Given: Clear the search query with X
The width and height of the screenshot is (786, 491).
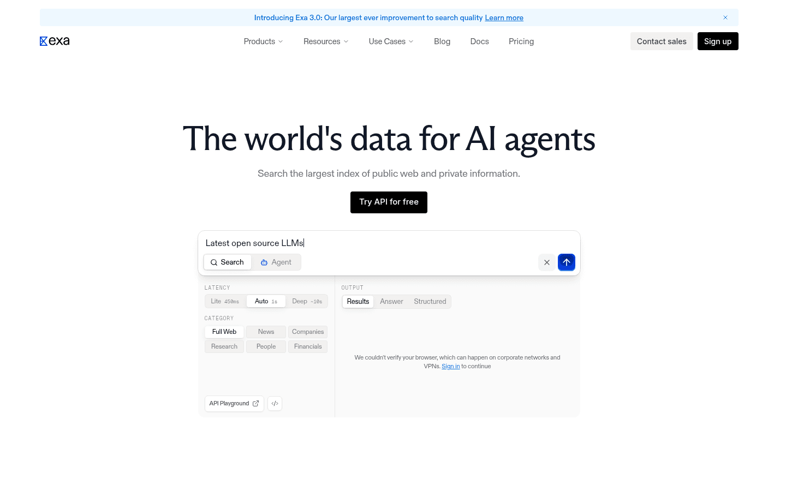Looking at the screenshot, I should coord(547,262).
